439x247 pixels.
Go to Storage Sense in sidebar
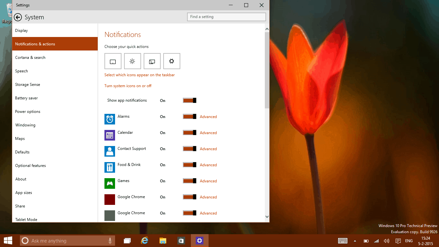[x=28, y=85]
